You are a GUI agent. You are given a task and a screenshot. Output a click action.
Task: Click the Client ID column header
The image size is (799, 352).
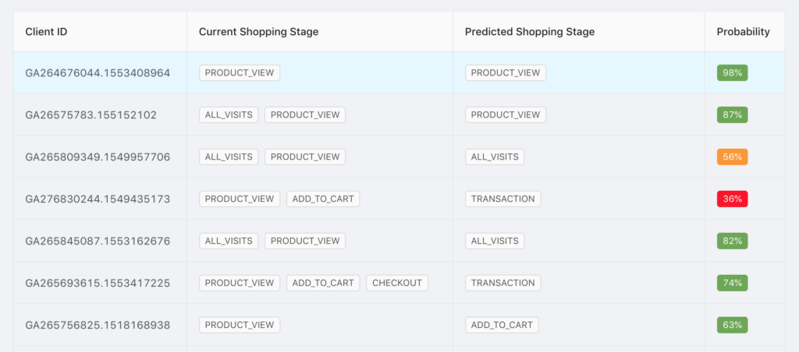coord(46,31)
